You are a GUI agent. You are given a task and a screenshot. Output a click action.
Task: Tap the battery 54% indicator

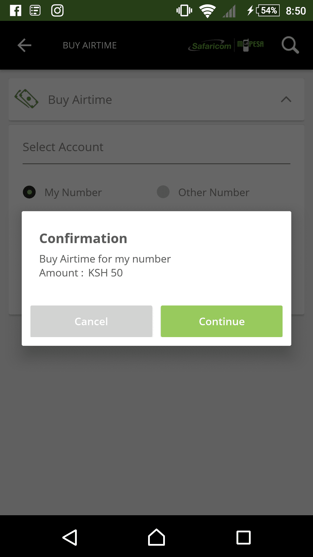pos(268,11)
